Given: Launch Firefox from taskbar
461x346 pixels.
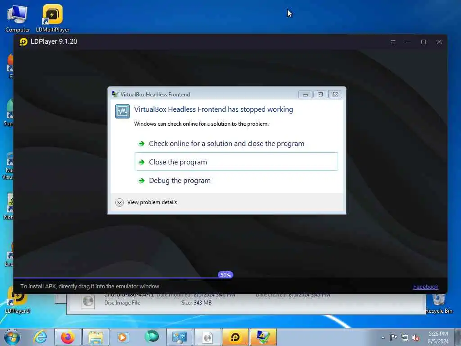Looking at the screenshot, I should click(68, 337).
